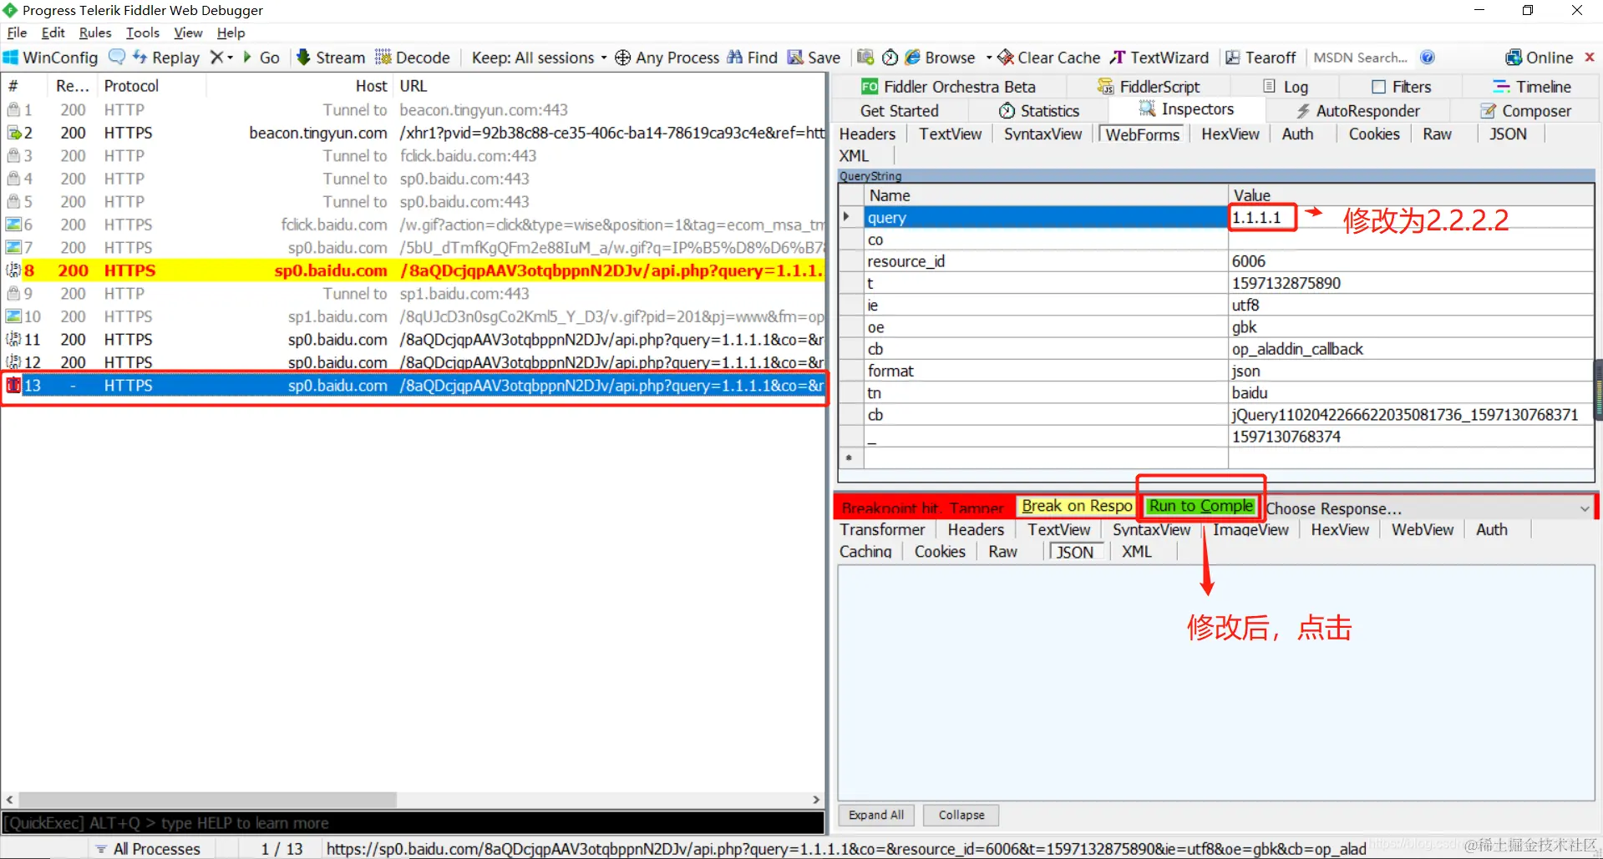Close the toolbar with the red X
This screenshot has height=859, width=1603.
[1590, 57]
